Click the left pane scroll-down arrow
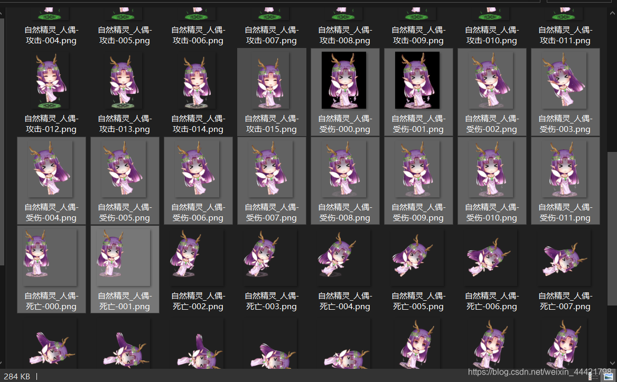 click(2, 363)
